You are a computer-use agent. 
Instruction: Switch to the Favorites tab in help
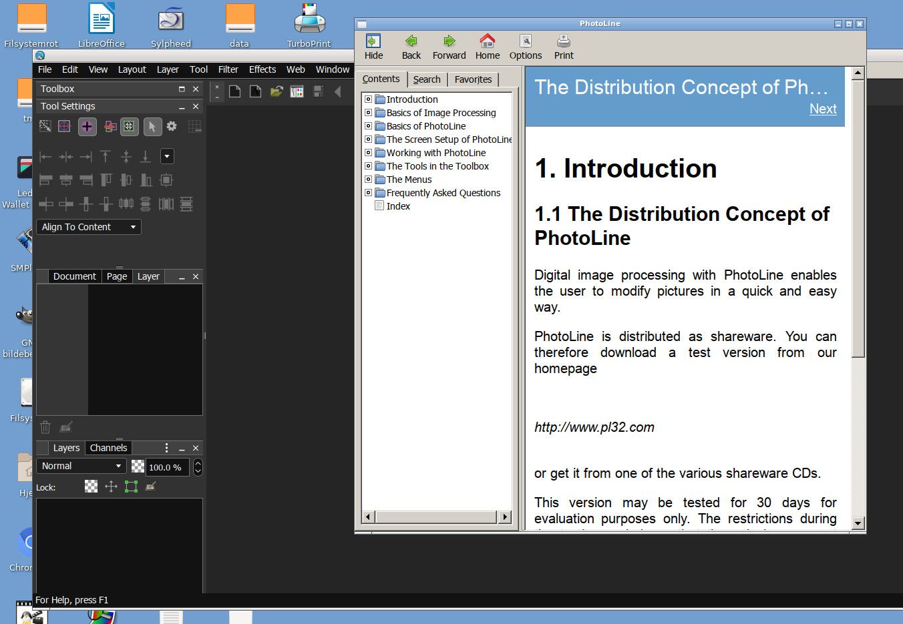473,79
